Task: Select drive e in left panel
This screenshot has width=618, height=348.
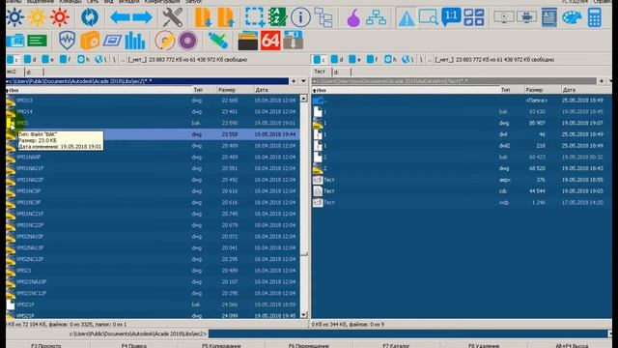Action: click(48, 60)
